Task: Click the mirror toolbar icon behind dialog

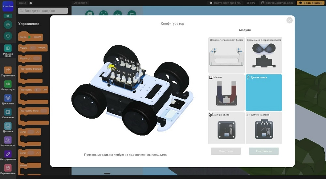Action: click(x=118, y=14)
